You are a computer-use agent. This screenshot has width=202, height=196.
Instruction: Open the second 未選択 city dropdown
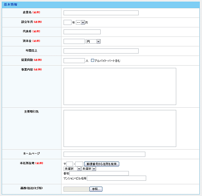(x=89, y=169)
